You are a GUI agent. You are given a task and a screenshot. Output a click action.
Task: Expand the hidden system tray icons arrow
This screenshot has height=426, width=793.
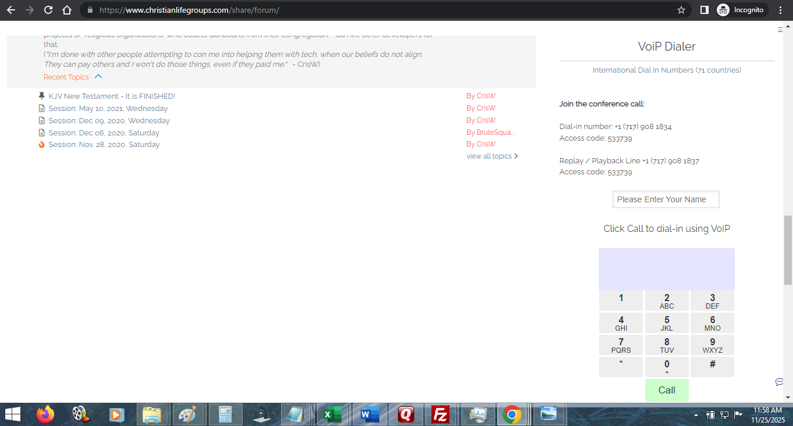pyautogui.click(x=696, y=415)
